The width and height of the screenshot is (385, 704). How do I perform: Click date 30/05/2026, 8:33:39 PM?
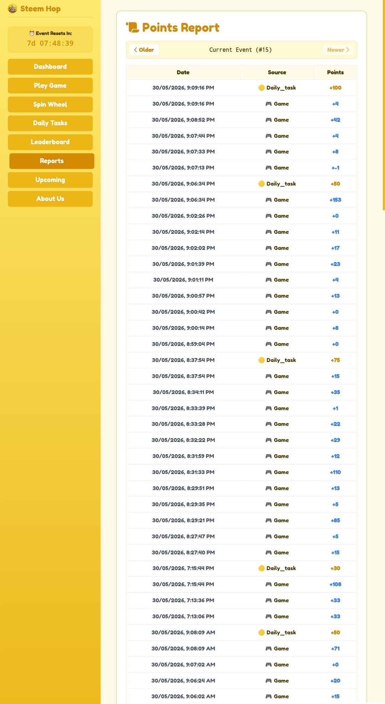pyautogui.click(x=183, y=408)
